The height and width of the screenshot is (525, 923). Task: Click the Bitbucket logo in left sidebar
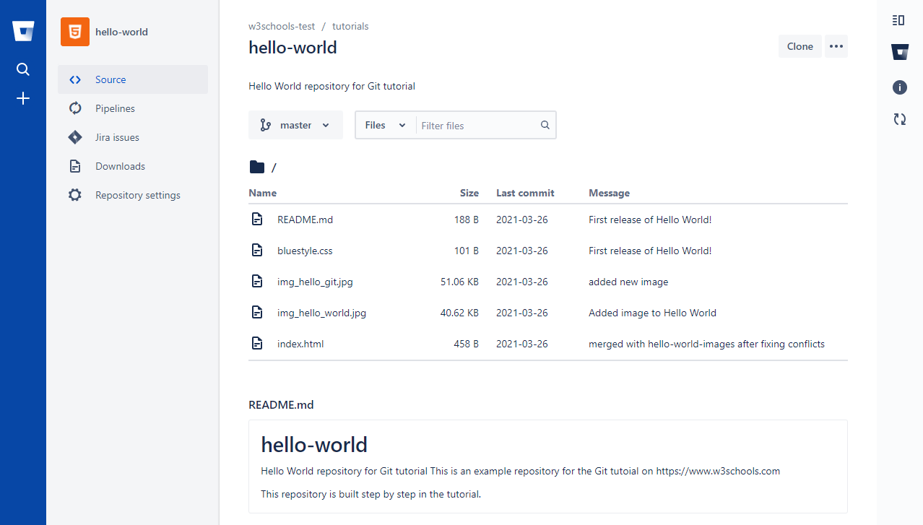[23, 31]
